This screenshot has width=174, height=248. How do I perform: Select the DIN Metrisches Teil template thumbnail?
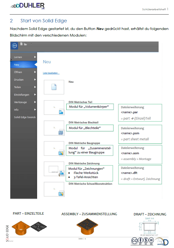[x=54, y=107]
